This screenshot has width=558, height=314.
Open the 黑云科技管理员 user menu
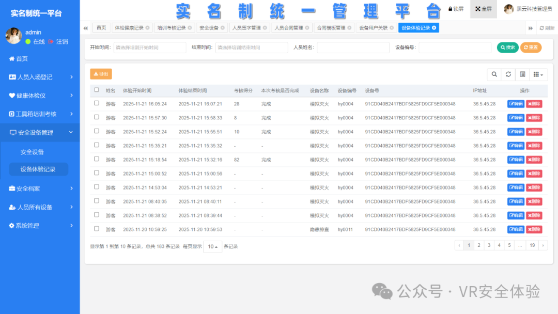click(528, 9)
